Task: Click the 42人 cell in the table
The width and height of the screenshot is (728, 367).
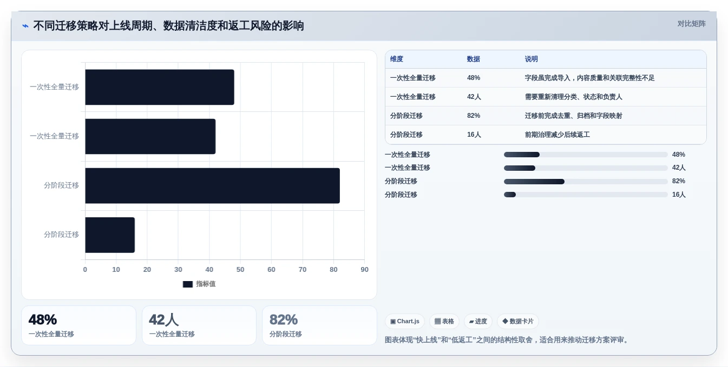Action: [x=474, y=97]
